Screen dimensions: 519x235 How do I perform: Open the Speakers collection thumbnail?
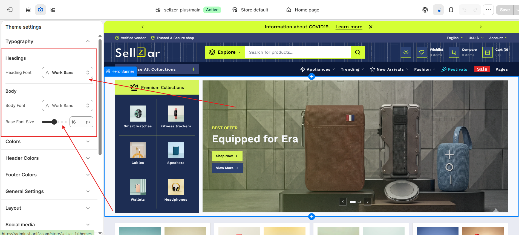tap(176, 150)
